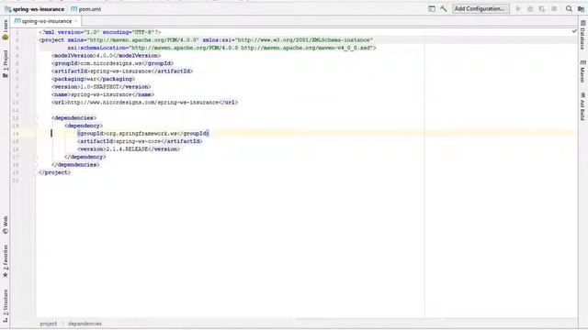Screen dimensions: 588x330
Task: Click the xml version declaration line
Action: click(100, 32)
